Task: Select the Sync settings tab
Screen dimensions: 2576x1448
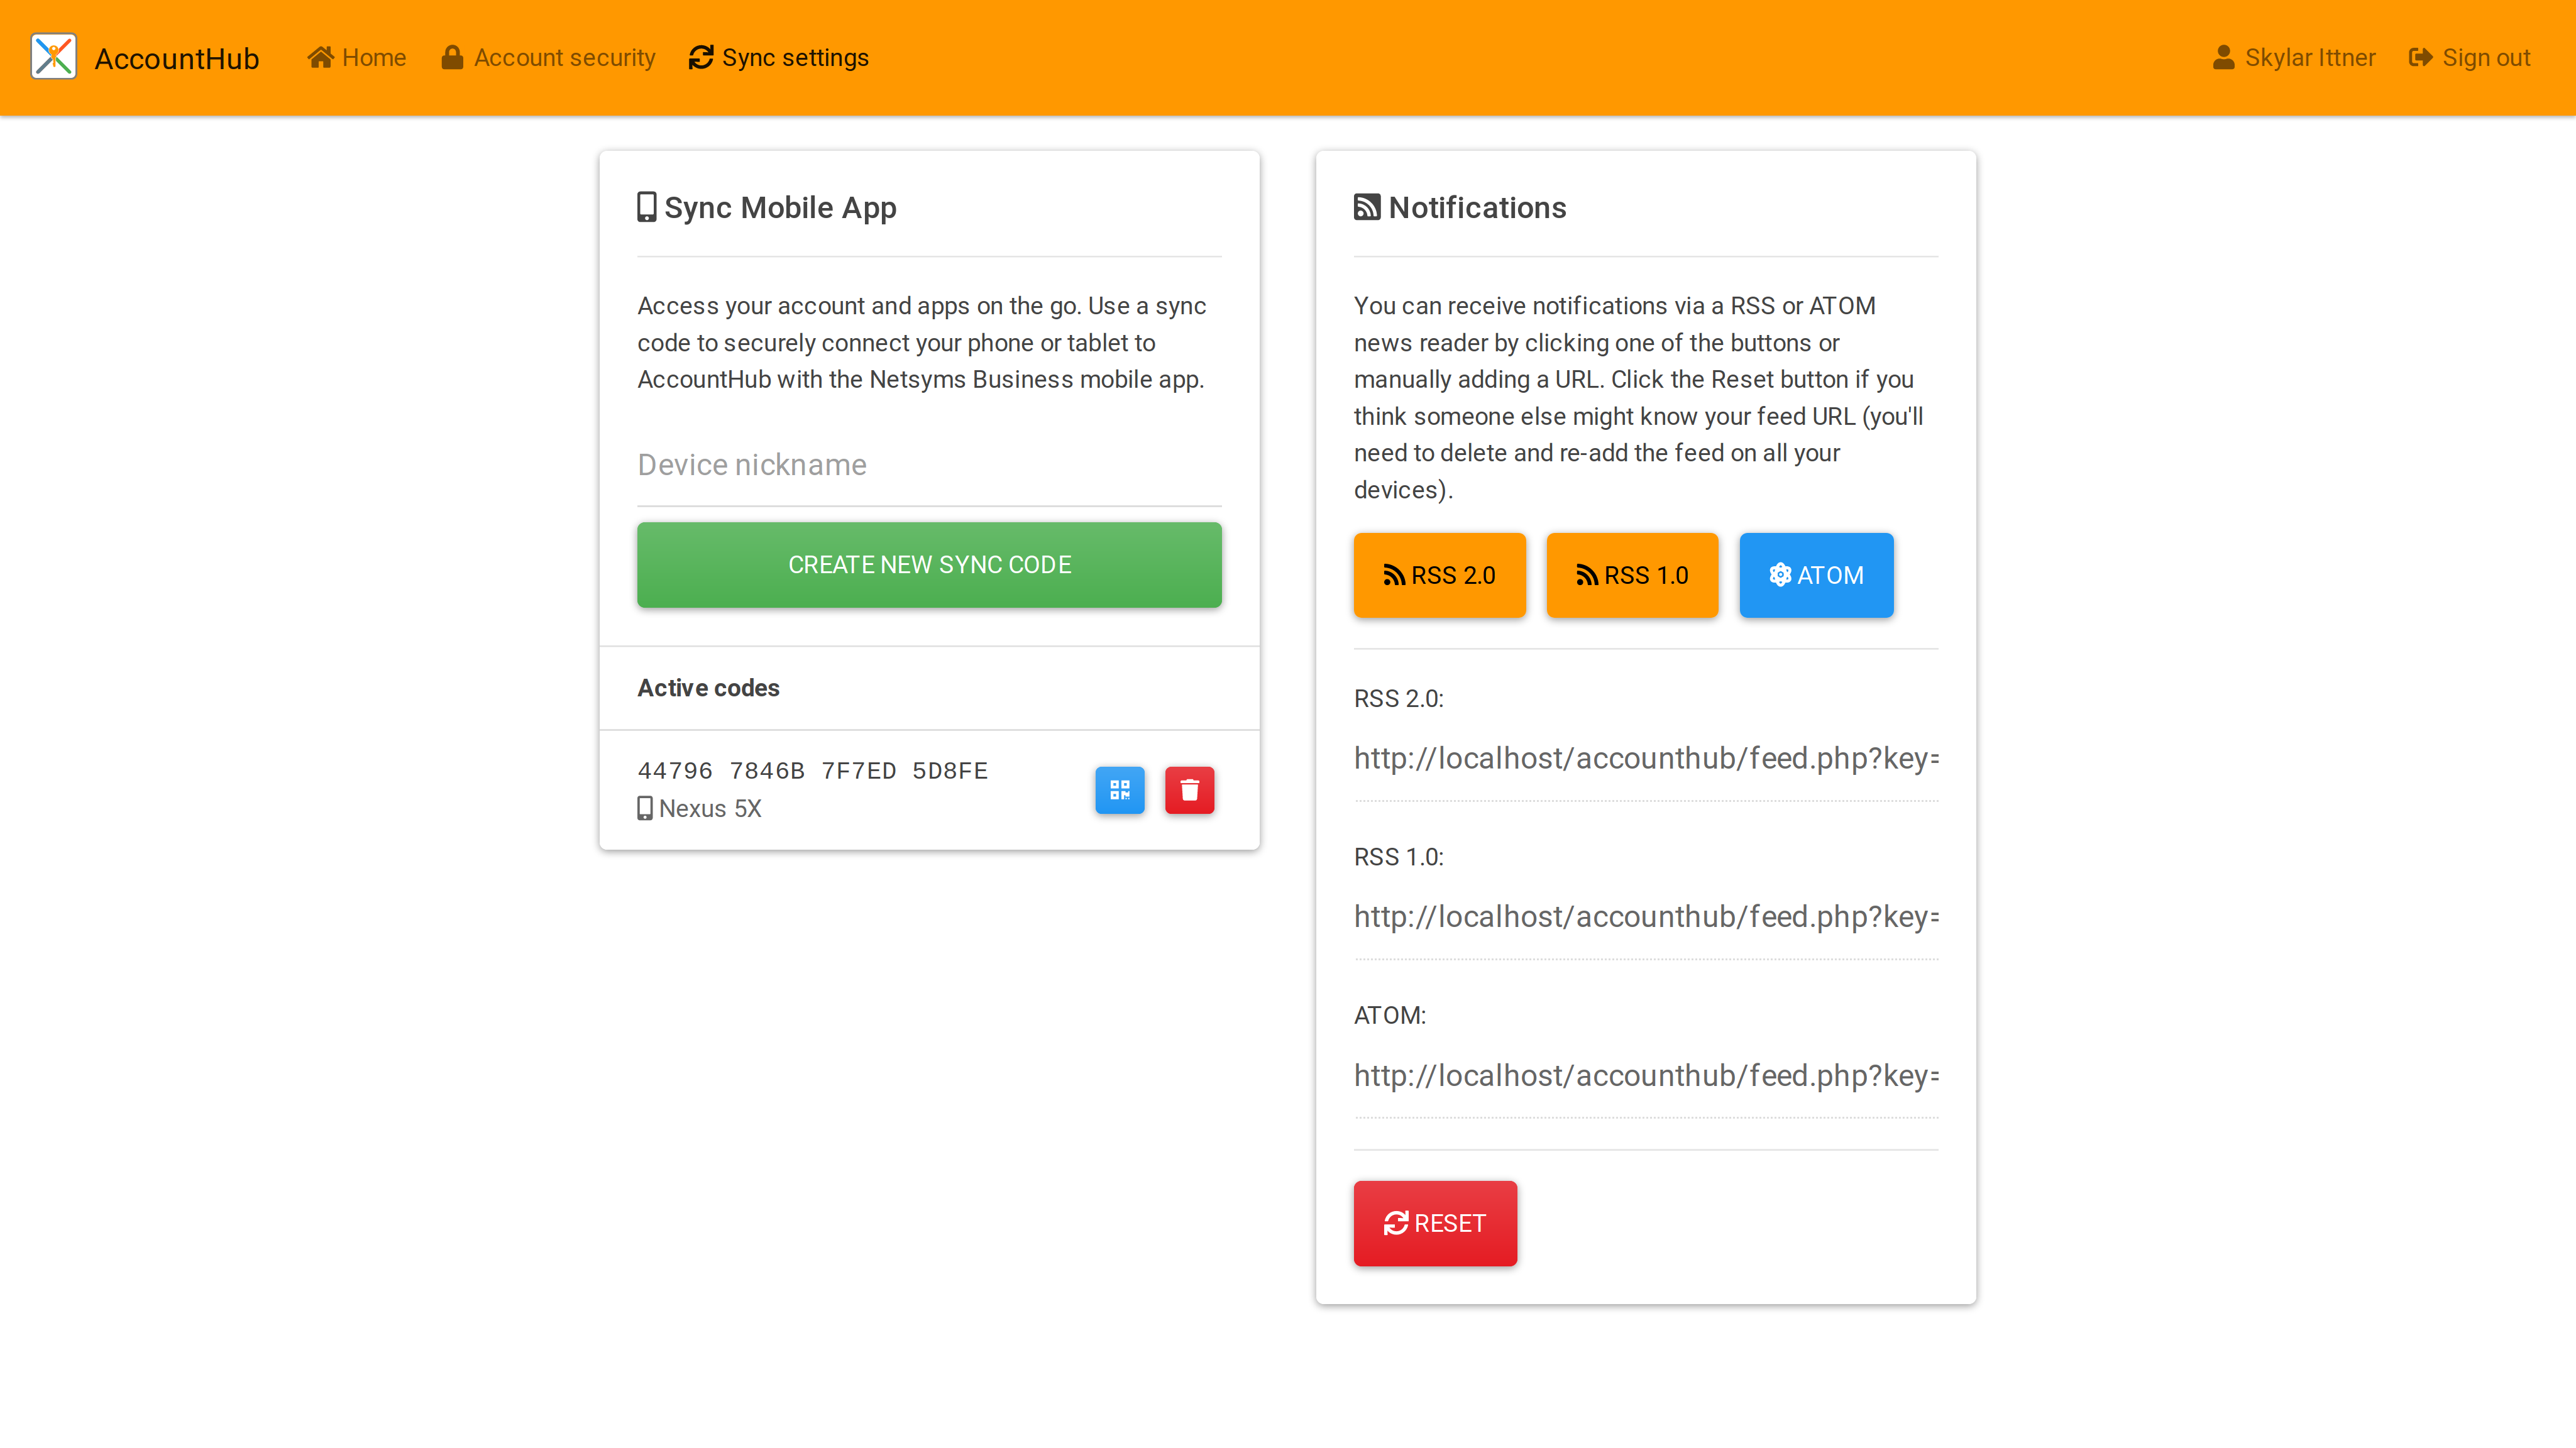Action: pyautogui.click(x=779, y=57)
